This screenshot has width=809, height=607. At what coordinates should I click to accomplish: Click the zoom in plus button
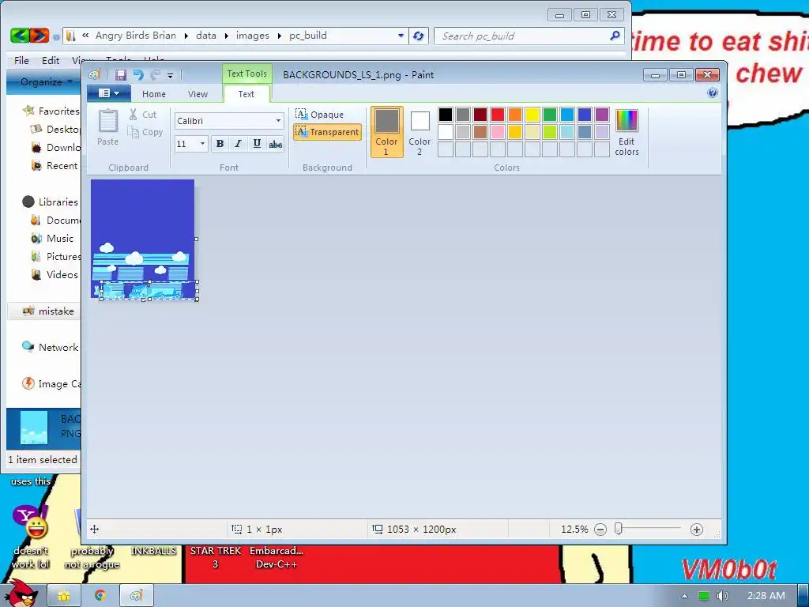point(697,529)
